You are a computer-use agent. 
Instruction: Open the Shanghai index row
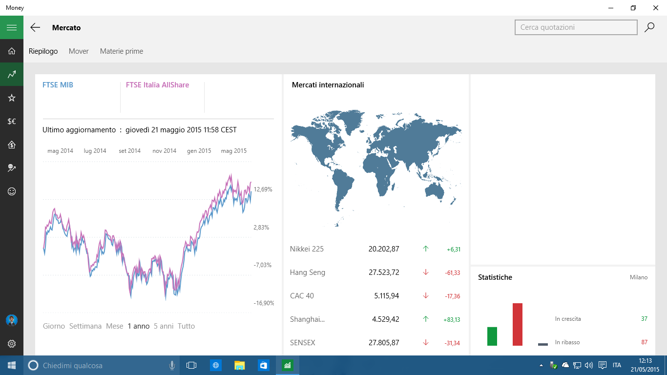coord(375,319)
